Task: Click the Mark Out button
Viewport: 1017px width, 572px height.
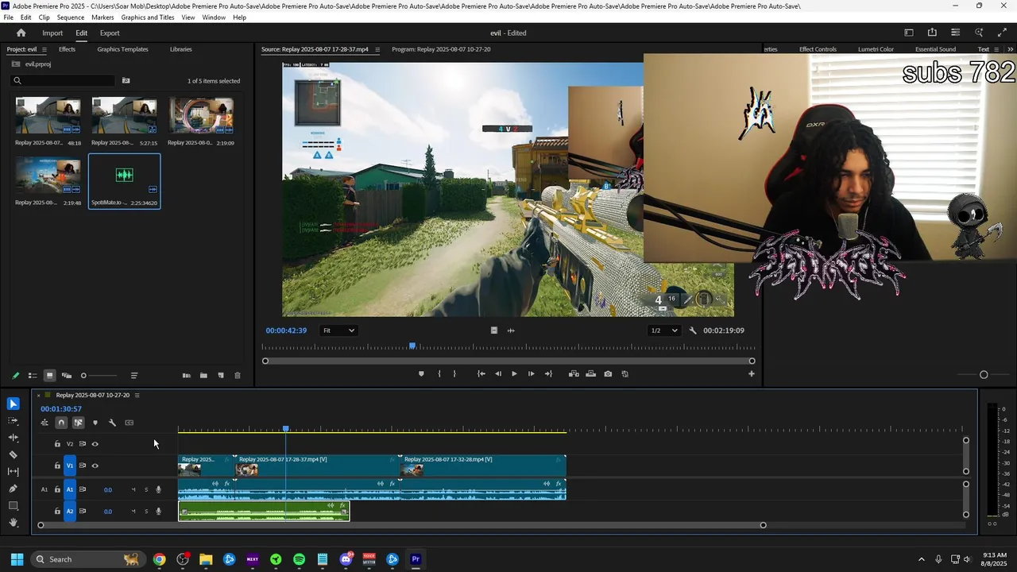Action: click(x=454, y=373)
